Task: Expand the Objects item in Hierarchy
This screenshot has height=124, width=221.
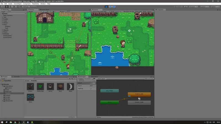Action: (2, 30)
